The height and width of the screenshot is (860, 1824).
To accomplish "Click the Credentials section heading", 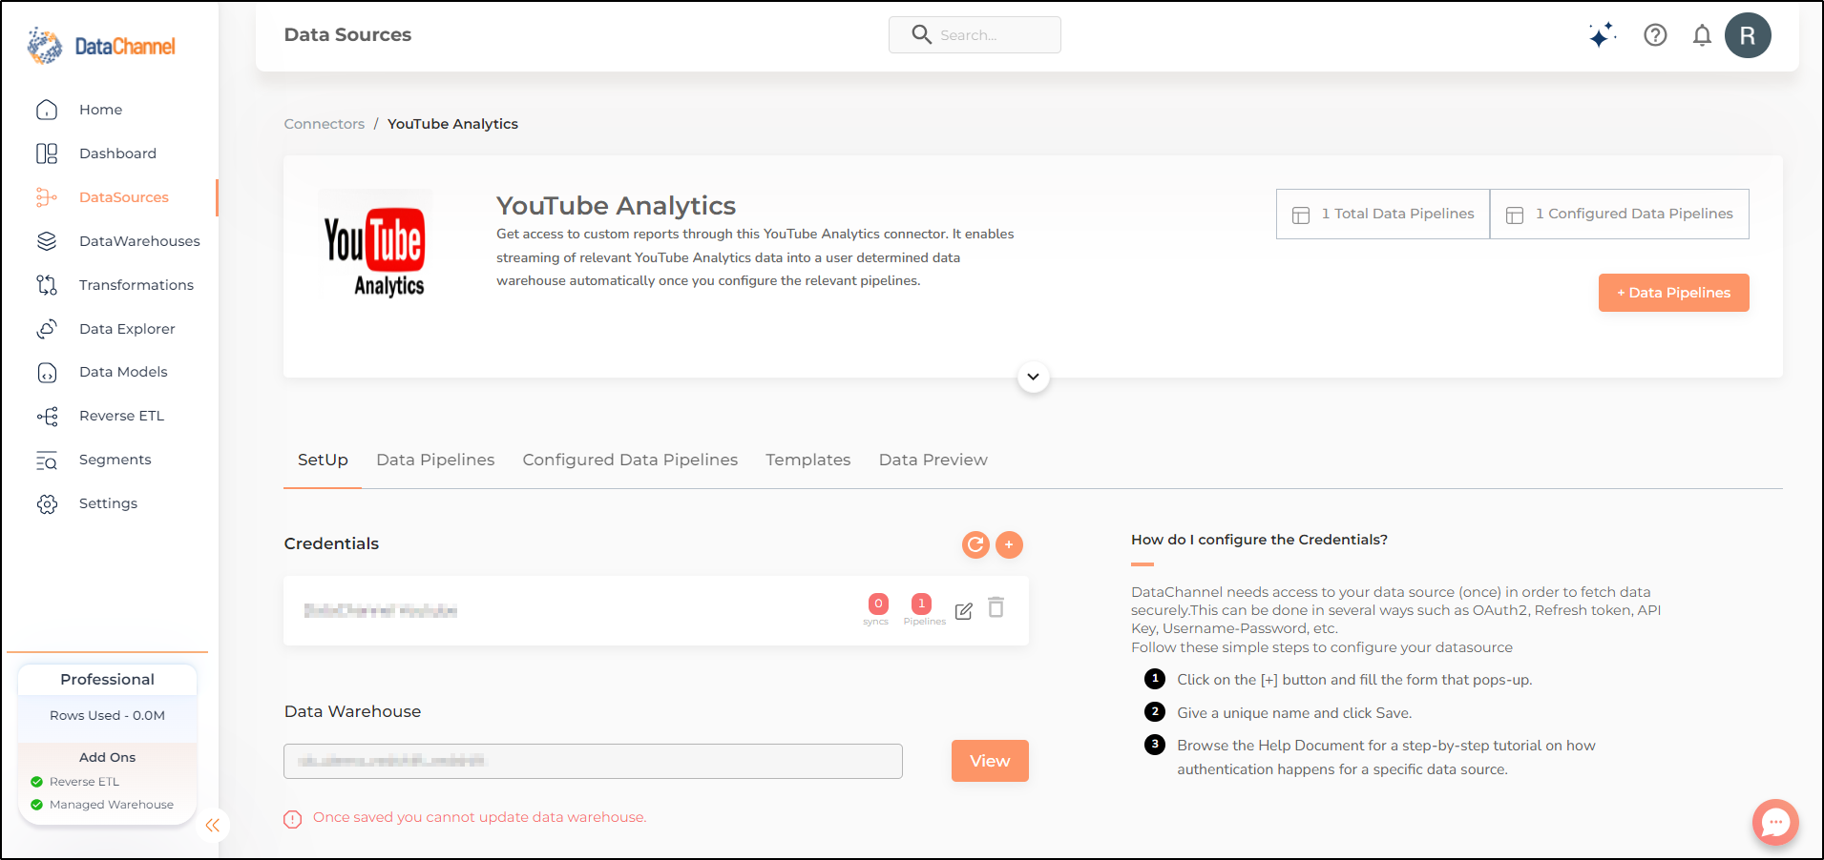I will coord(331,543).
